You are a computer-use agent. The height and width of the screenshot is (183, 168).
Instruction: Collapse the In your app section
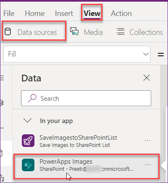point(27,120)
